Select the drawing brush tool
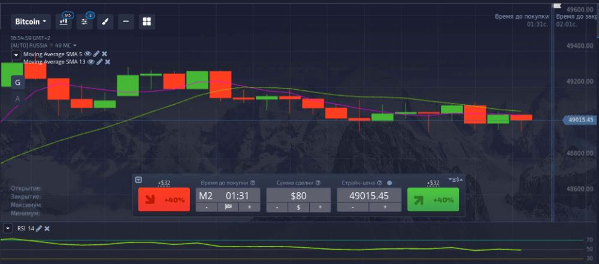 coord(105,22)
